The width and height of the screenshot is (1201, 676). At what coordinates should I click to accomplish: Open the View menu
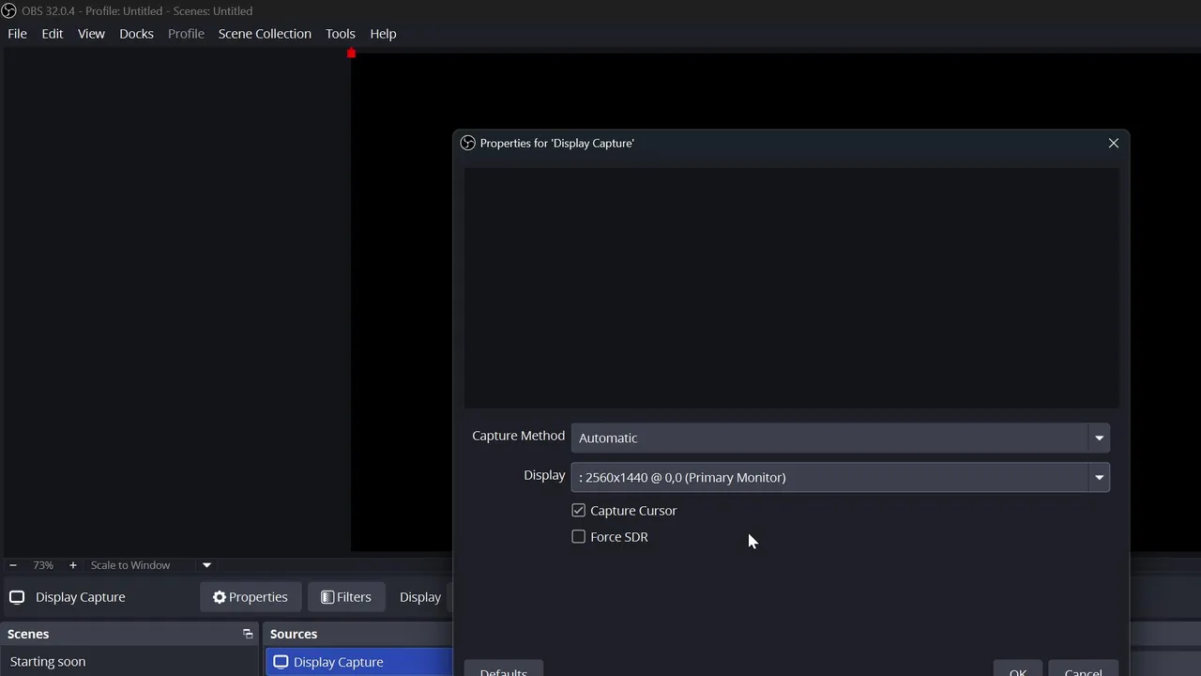[91, 34]
